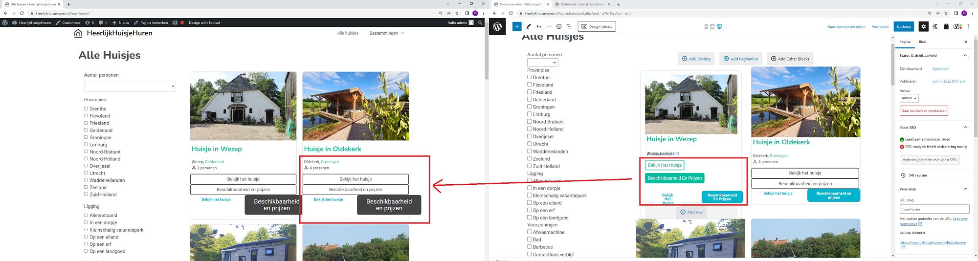Select the desktop preview device icon
Viewport: 978px width, 261px height.
pos(719,26)
